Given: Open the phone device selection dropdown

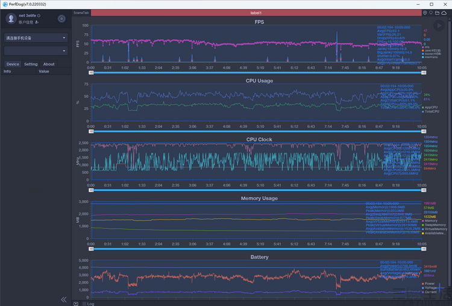Looking at the screenshot, I should click(36, 38).
